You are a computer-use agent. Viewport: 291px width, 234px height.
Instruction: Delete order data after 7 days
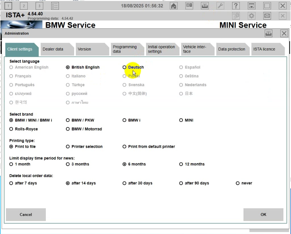click(x=23, y=183)
